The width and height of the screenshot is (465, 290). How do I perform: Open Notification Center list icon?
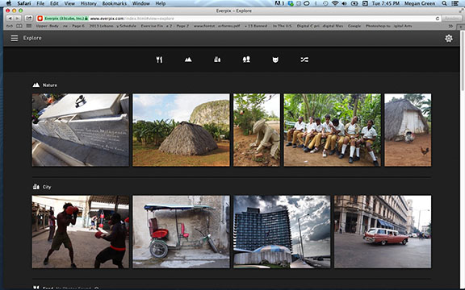click(455, 3)
